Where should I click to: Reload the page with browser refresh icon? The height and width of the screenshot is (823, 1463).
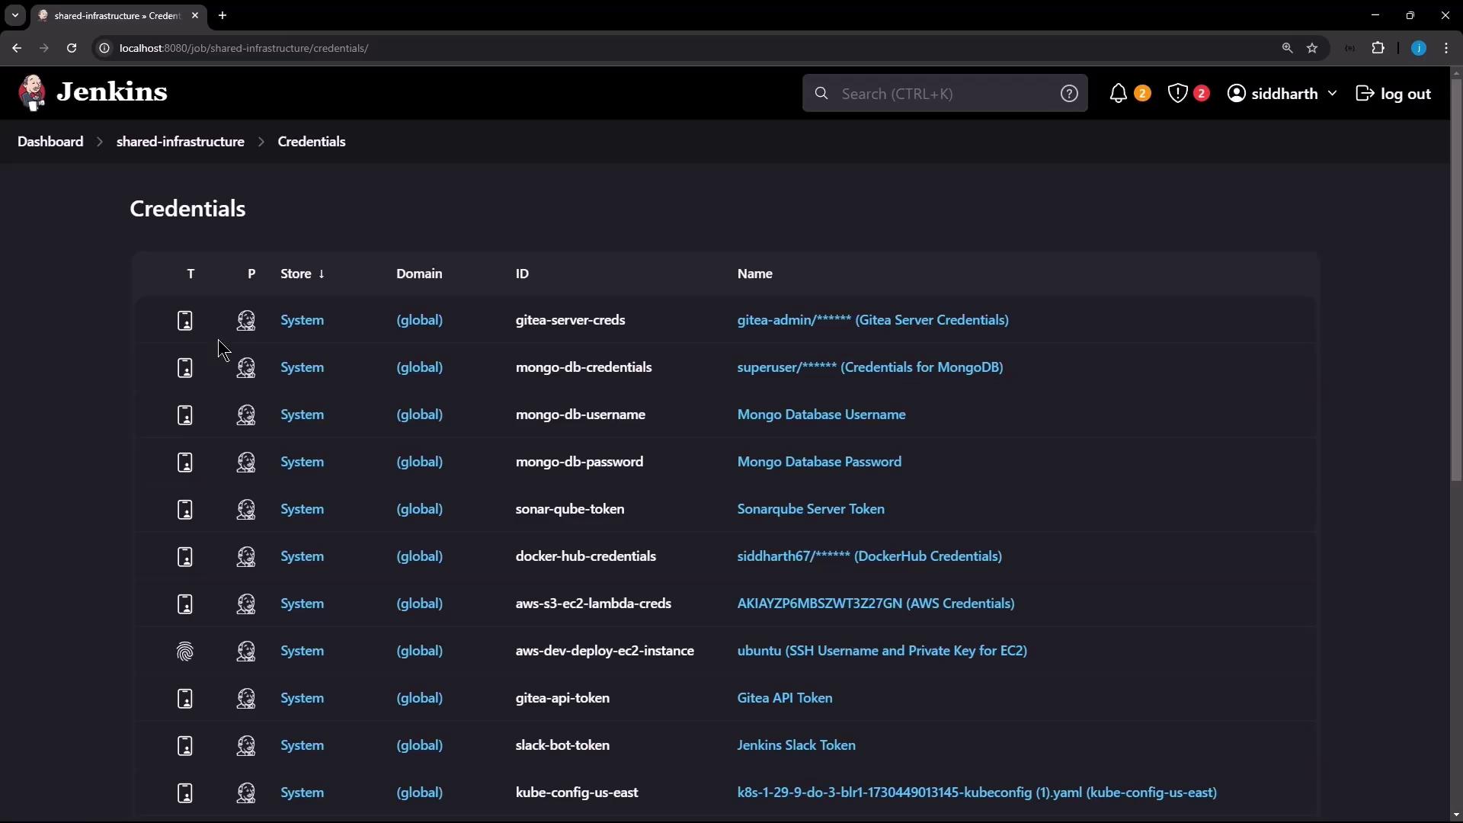[72, 48]
